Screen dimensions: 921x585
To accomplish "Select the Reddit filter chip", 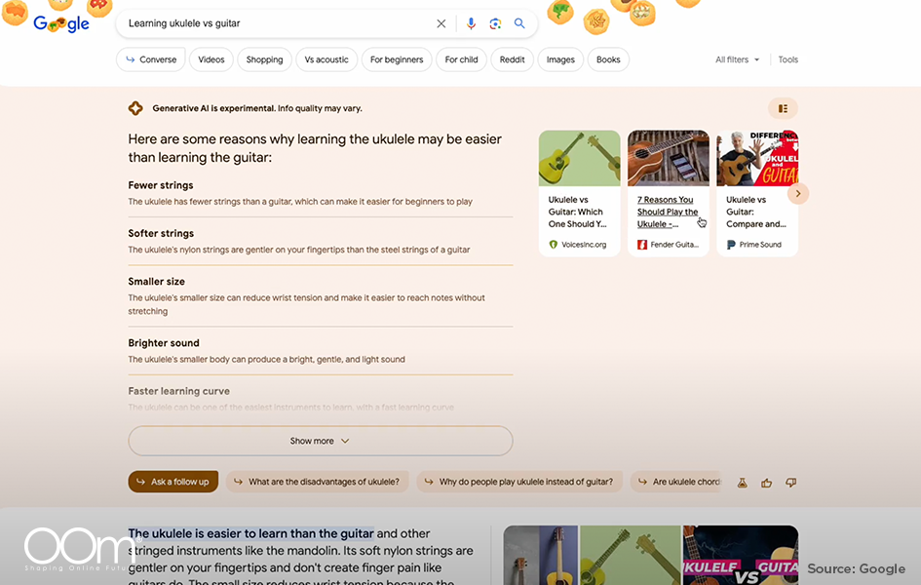I will [513, 59].
